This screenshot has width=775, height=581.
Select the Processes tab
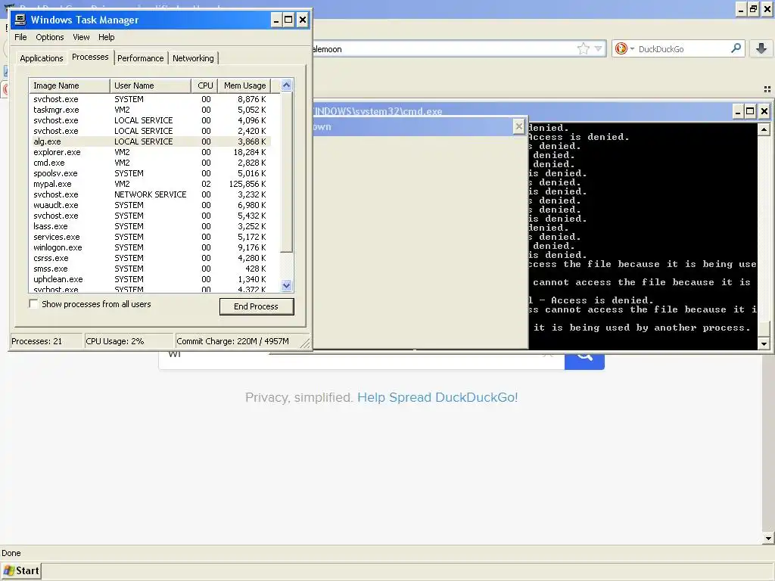click(90, 57)
